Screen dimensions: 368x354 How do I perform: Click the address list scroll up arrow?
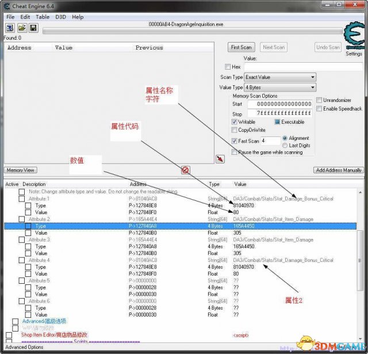[x=360, y=192]
